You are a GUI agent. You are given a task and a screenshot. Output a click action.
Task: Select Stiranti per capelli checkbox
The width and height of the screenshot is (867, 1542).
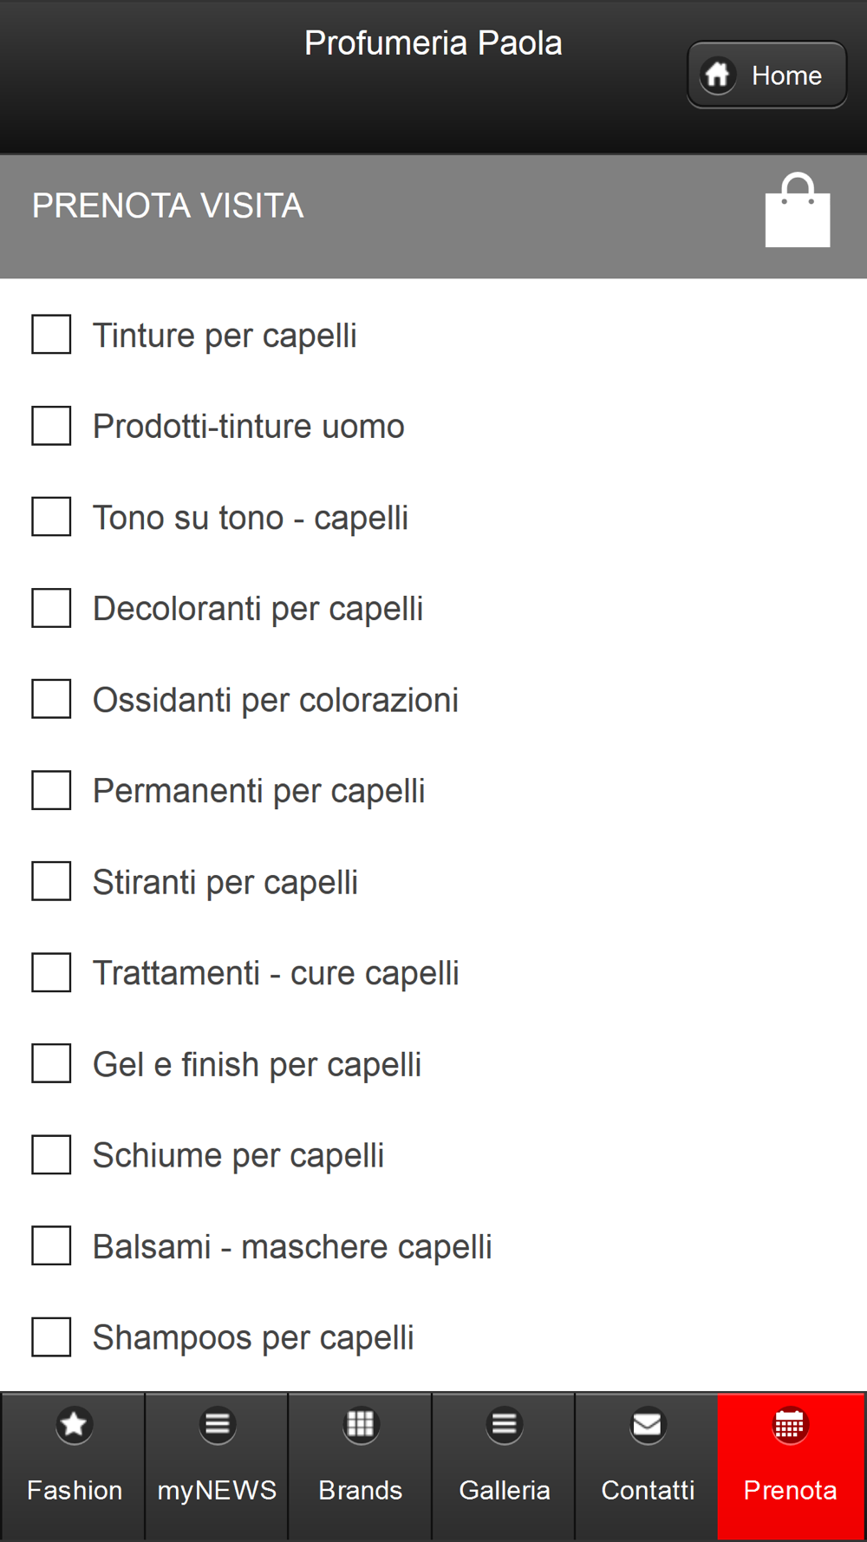click(51, 881)
